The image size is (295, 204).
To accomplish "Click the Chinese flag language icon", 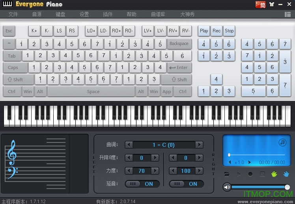I will (x=260, y=5).
